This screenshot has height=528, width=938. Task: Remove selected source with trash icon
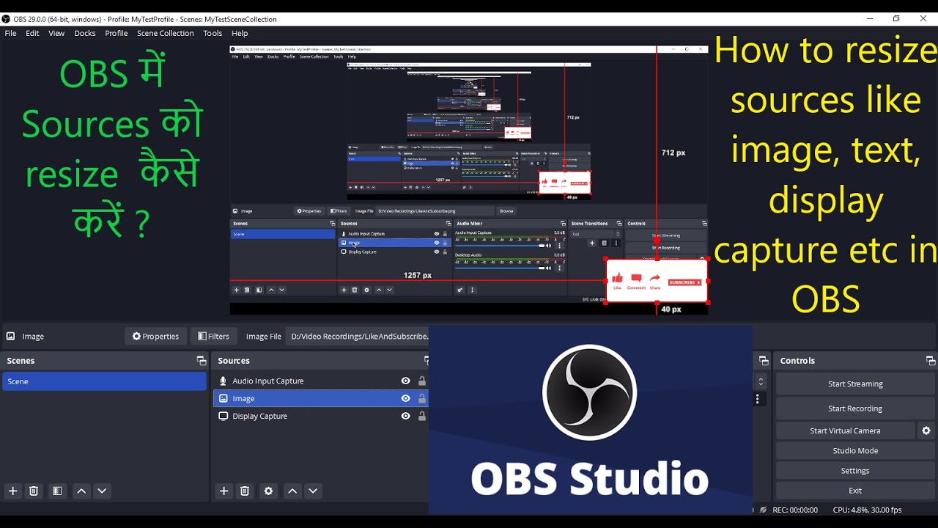(x=245, y=491)
